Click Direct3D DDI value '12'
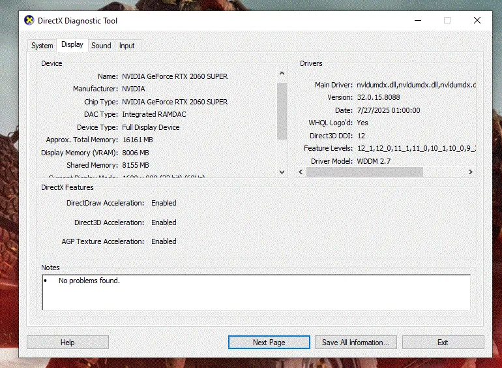This screenshot has height=368, width=502. 361,136
